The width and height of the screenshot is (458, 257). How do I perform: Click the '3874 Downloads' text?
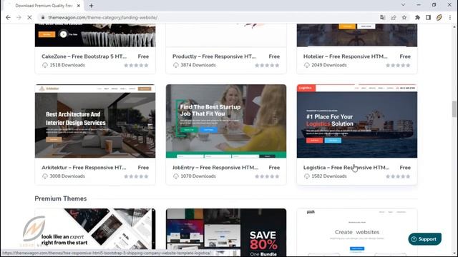point(198,65)
